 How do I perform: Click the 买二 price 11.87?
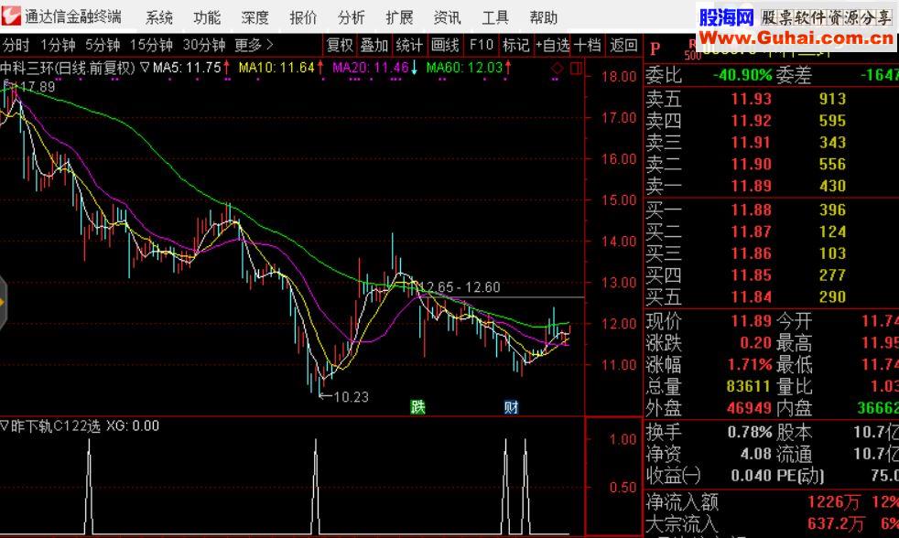[751, 232]
